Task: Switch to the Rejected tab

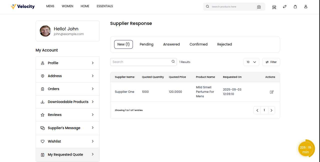Action: coord(224,44)
